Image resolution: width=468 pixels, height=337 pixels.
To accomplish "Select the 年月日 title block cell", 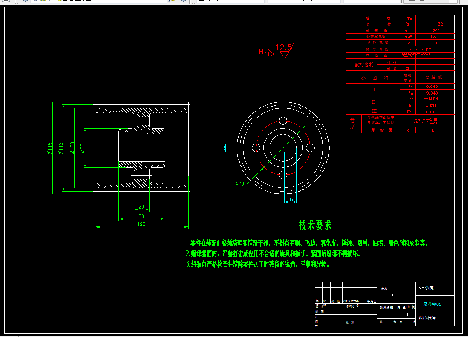I will 372,301.
